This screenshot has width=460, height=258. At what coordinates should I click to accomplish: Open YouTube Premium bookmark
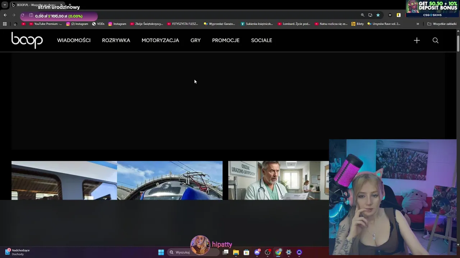tap(46, 24)
